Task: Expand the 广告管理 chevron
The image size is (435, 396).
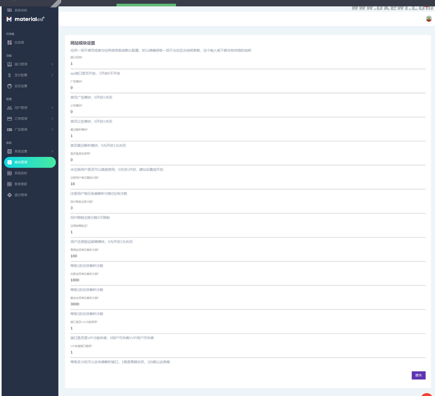Action: click(52, 130)
